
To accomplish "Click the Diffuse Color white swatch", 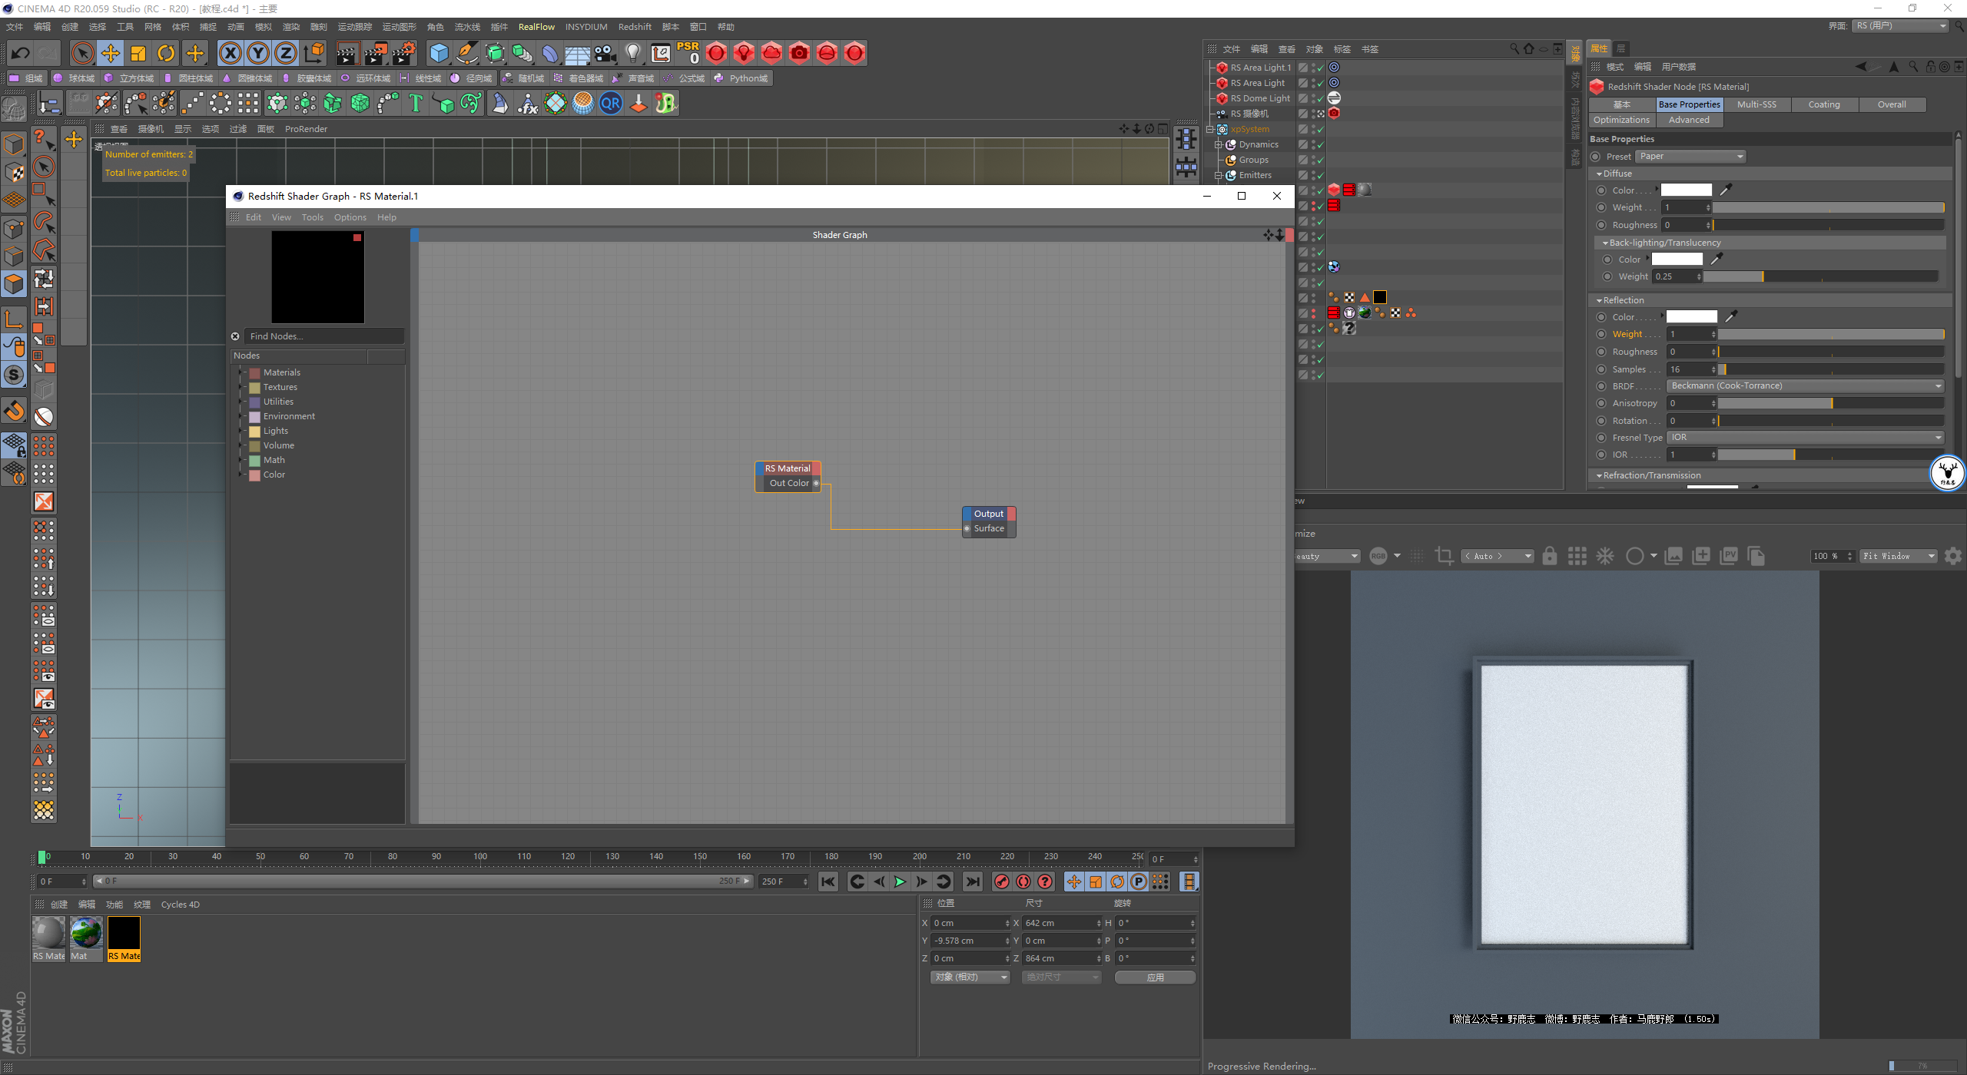I will [x=1686, y=190].
